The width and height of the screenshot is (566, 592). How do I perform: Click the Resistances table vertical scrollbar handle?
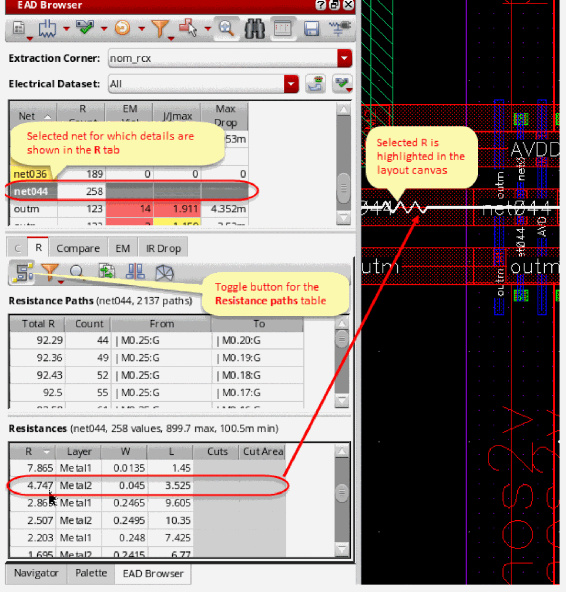(x=341, y=493)
